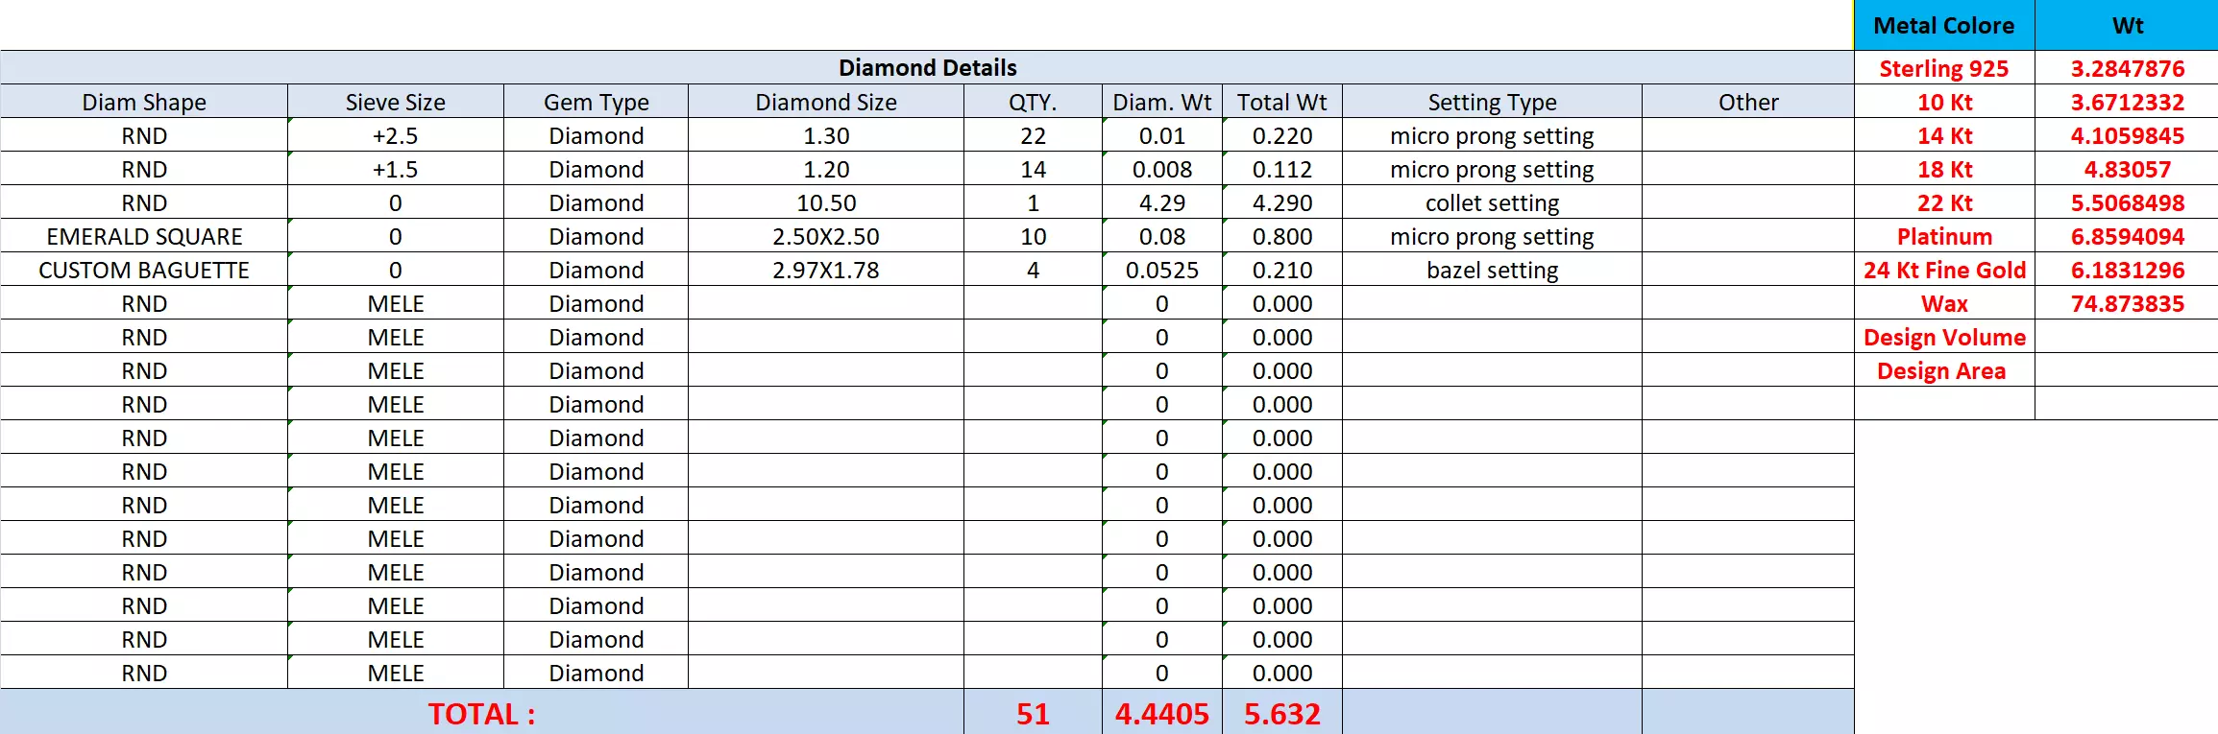This screenshot has width=2218, height=734.
Task: Select the Wax label cell
Action: [1944, 303]
